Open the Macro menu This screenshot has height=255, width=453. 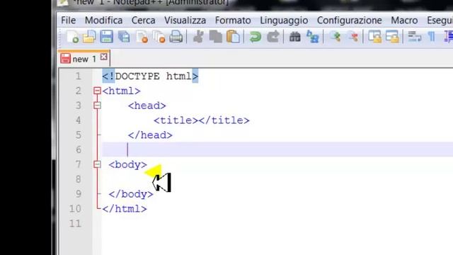point(404,21)
